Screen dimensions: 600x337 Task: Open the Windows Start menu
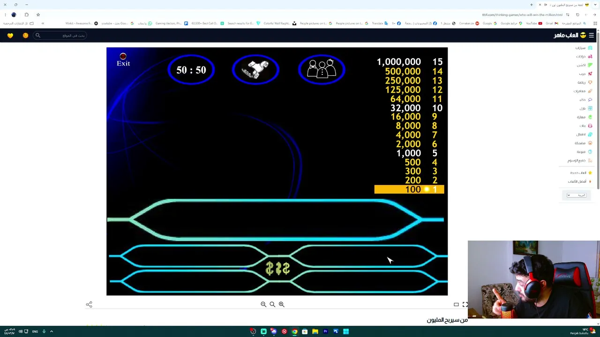coord(346,331)
